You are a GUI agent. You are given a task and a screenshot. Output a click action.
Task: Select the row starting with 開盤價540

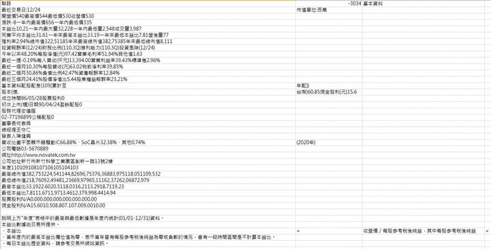(x=148, y=16)
